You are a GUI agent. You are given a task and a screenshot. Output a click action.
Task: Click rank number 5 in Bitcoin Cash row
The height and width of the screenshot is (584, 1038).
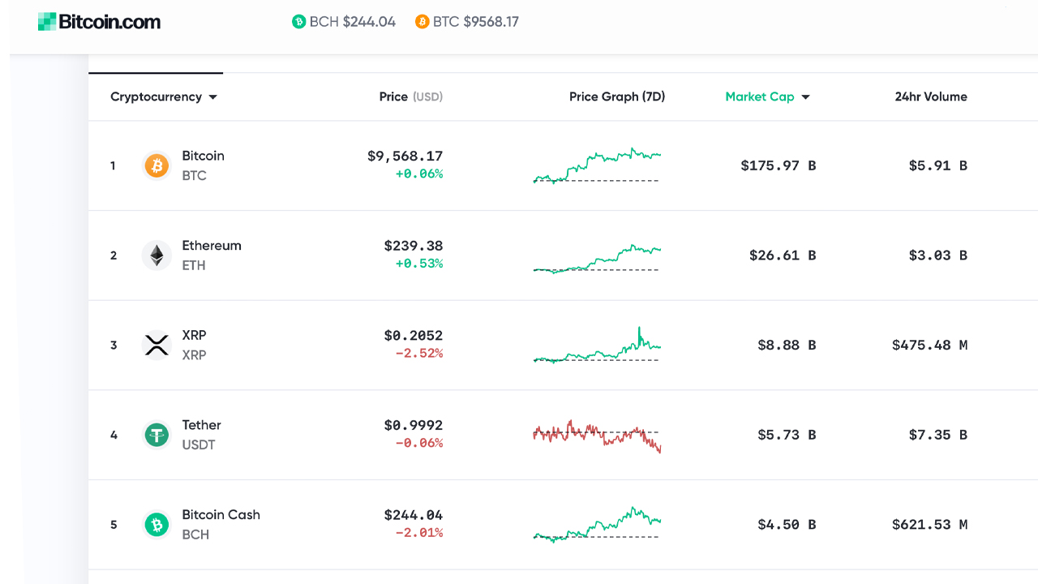[x=114, y=525]
